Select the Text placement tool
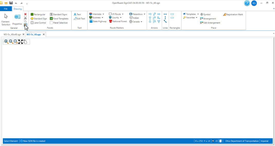Image resolution: width=275 pixels, height=146 pixels. (x=77, y=14)
